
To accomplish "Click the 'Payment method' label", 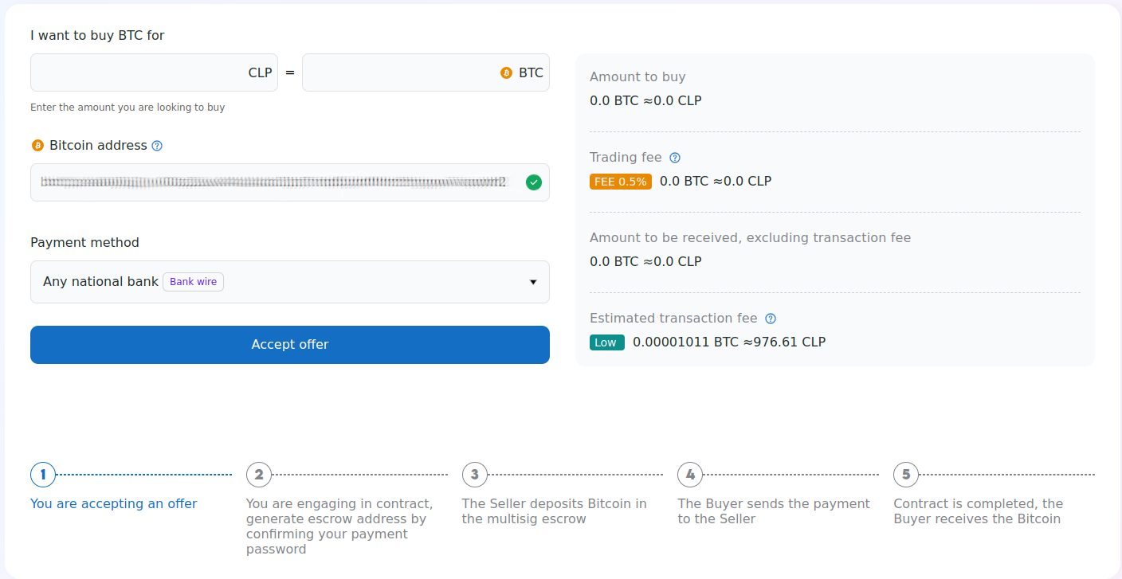I will click(84, 243).
